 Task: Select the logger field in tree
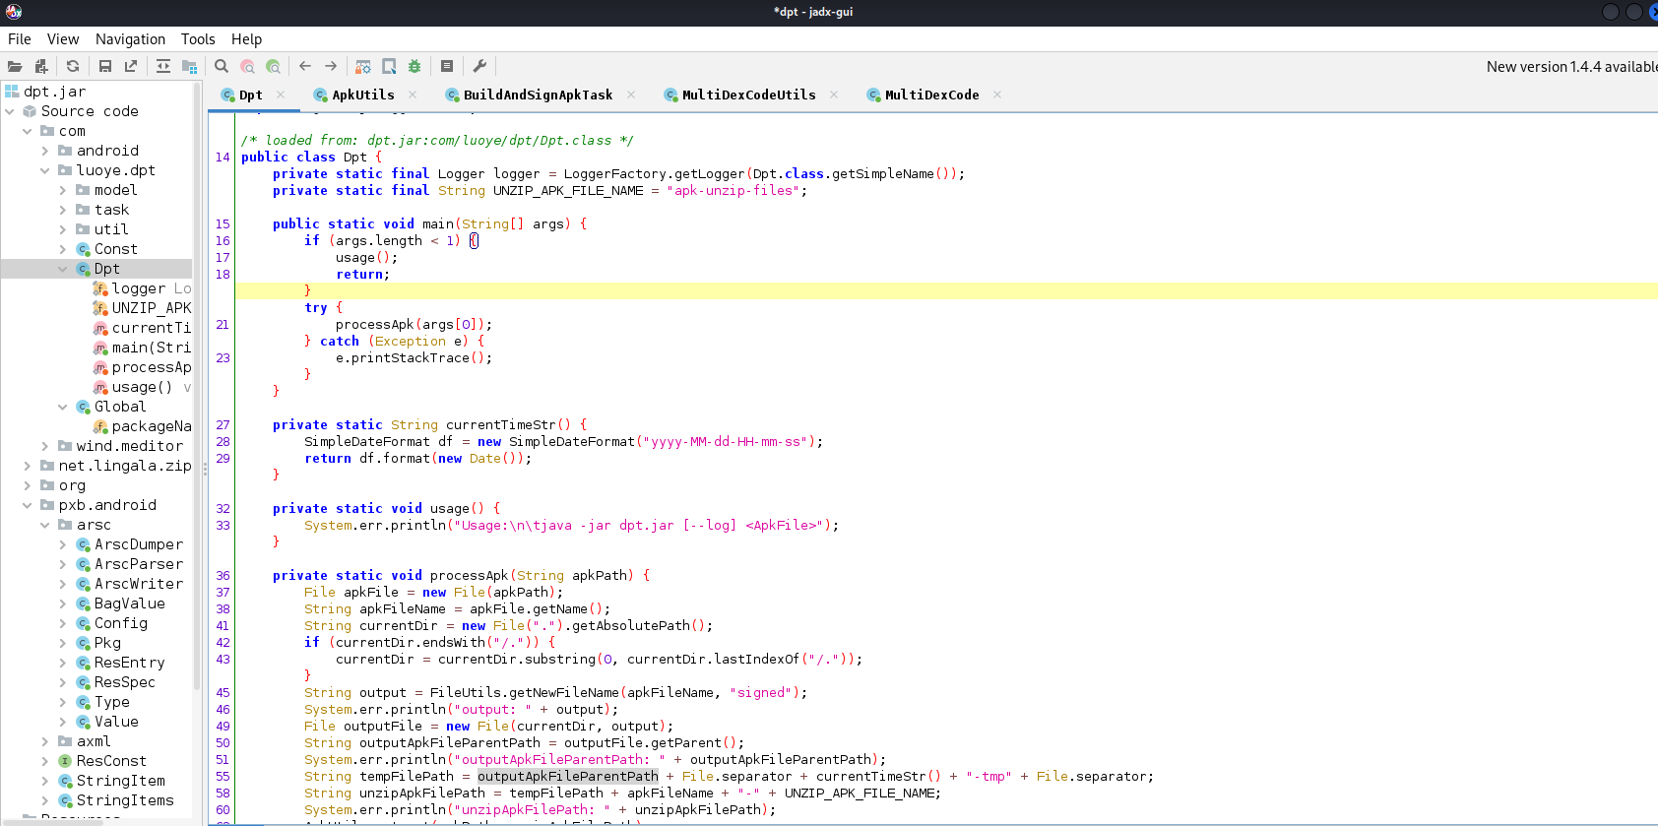pyautogui.click(x=138, y=288)
